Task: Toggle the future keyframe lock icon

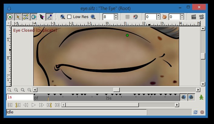Action: pos(191,97)
